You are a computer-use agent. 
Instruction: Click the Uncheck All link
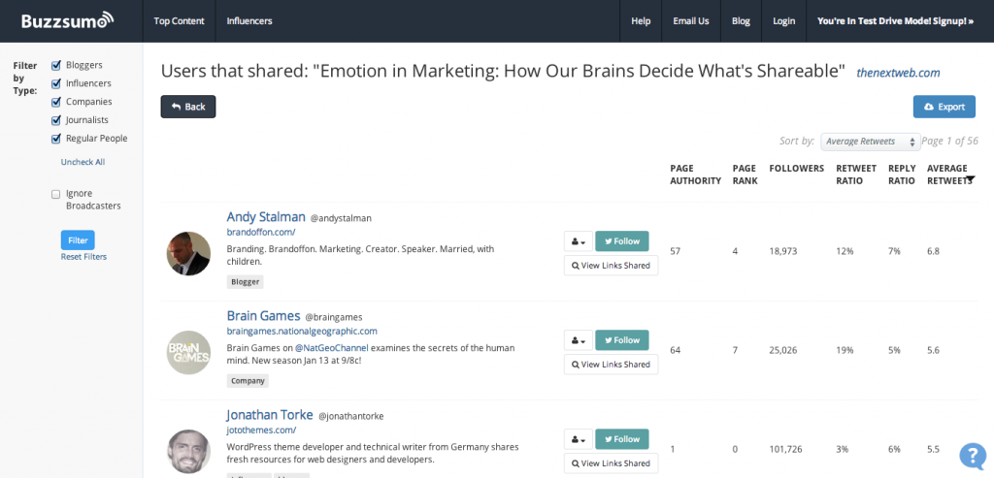(x=83, y=162)
